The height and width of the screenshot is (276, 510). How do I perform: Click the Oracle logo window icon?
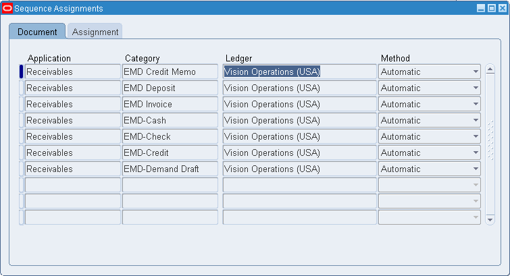click(7, 9)
